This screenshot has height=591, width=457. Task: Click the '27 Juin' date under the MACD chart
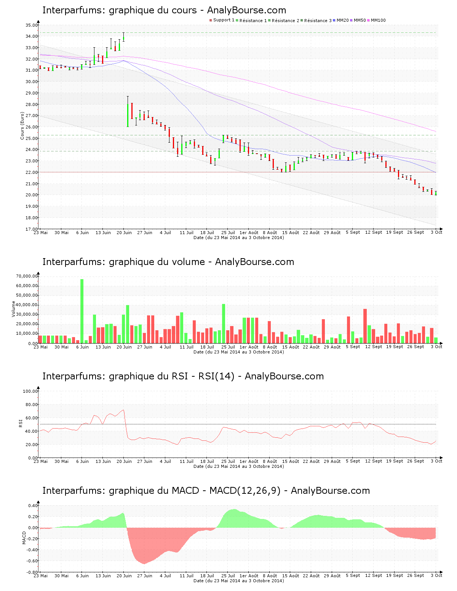coord(145,576)
